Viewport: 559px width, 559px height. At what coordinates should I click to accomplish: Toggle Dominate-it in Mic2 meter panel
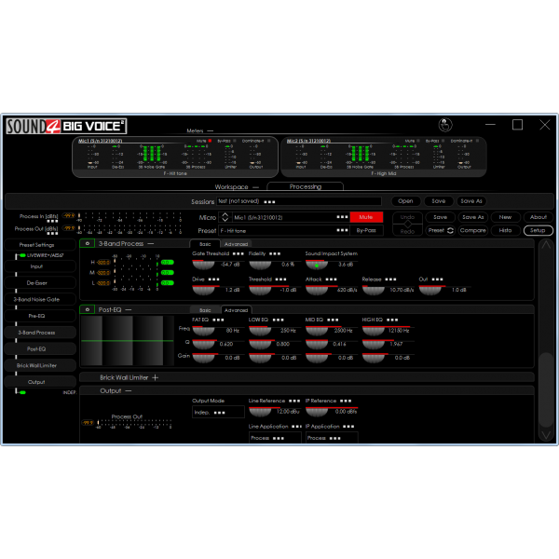(x=477, y=141)
